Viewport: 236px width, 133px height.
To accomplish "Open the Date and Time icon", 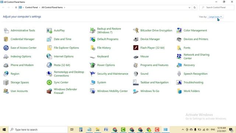I will tap(49, 39).
